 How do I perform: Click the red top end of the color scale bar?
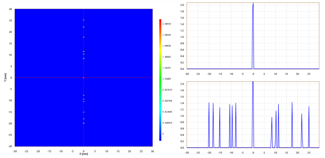click(x=160, y=20)
